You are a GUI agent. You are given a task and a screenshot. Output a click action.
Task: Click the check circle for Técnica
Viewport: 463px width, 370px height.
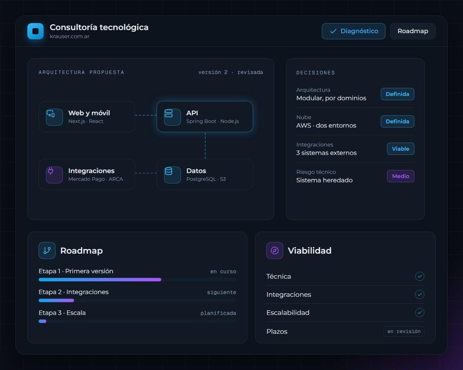coord(420,276)
